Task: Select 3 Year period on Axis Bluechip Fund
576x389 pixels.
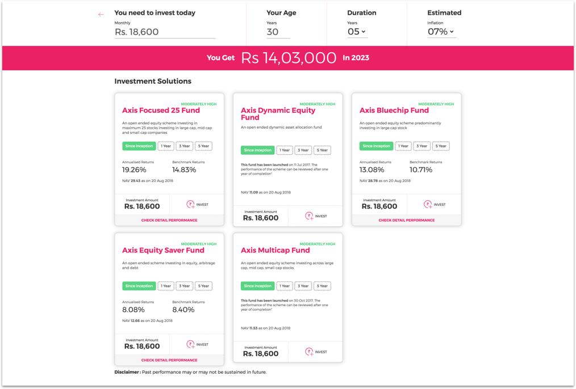Action: click(x=421, y=146)
